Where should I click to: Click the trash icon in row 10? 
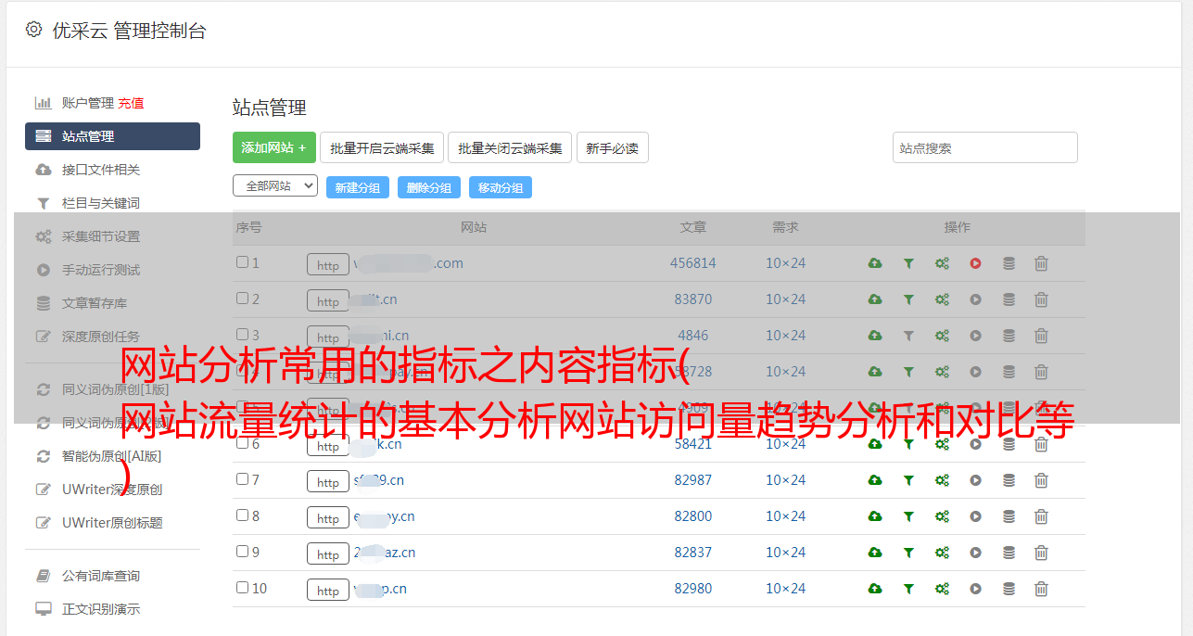coord(1041,589)
